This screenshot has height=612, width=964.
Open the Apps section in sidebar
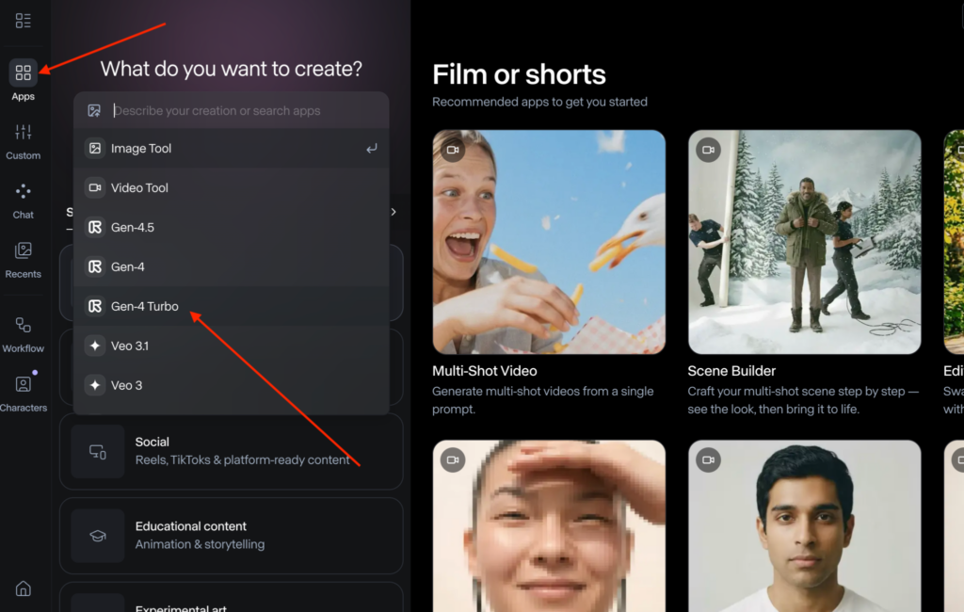(24, 80)
